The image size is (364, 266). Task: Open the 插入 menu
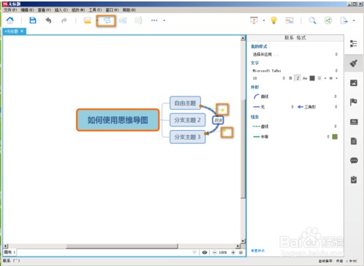point(61,10)
